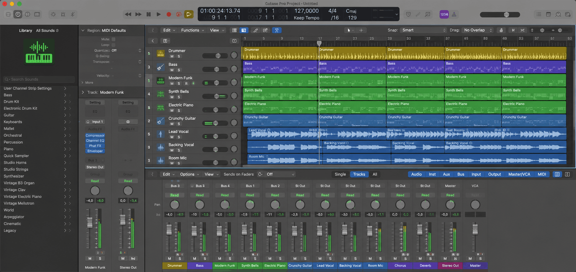This screenshot has height=272, width=576.
Task: Click the Electric Piano track icon
Action: (160, 108)
